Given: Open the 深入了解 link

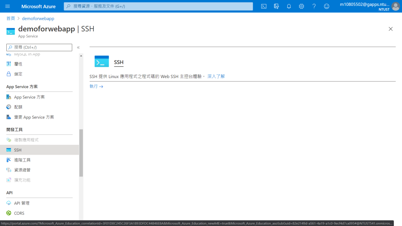Looking at the screenshot, I should [x=216, y=77].
